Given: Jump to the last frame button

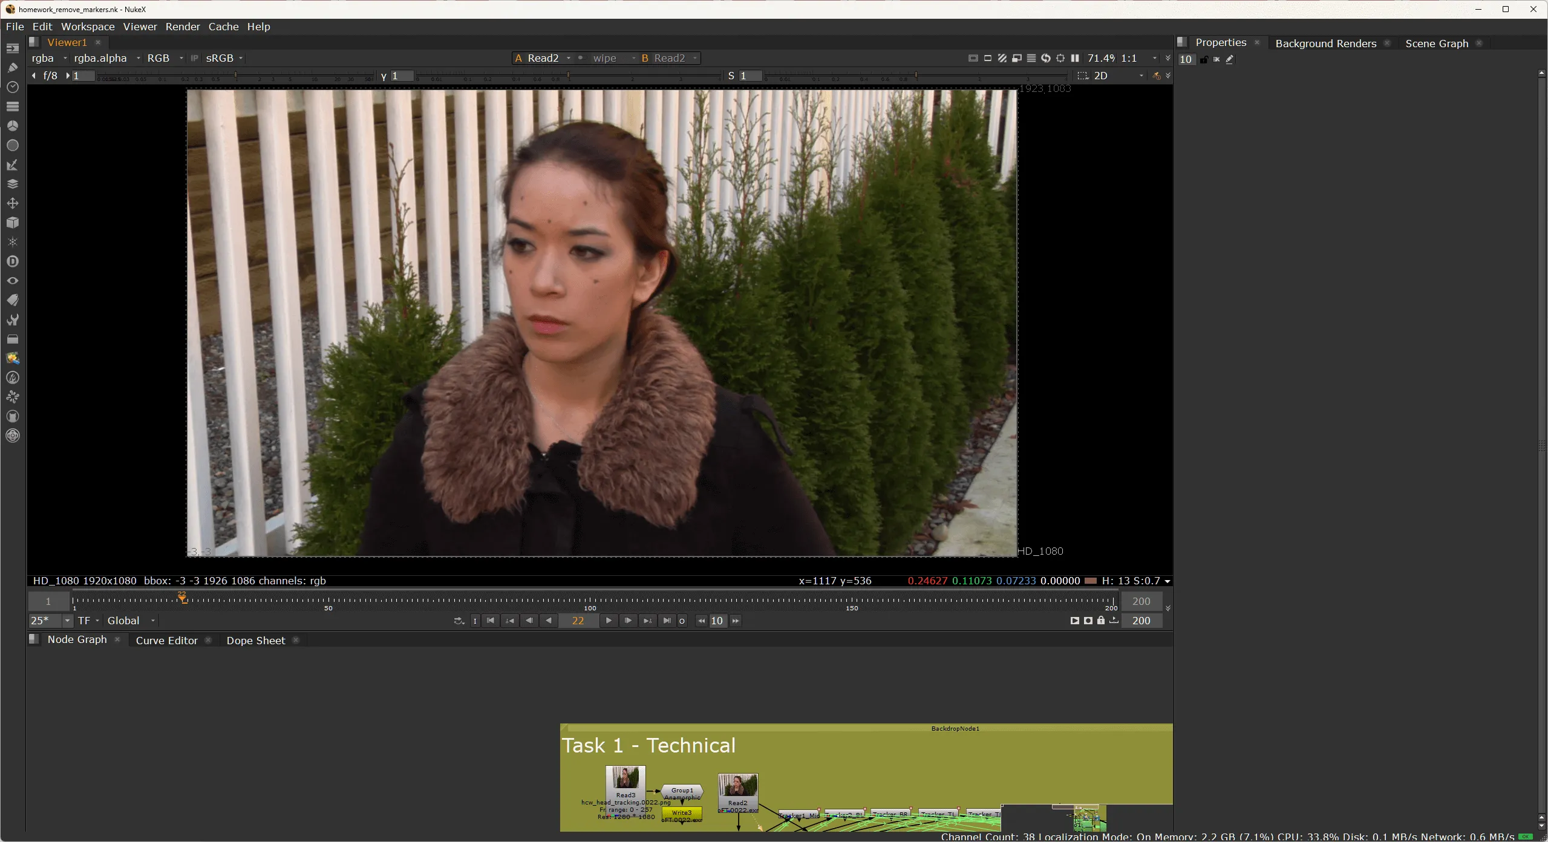Looking at the screenshot, I should (667, 621).
